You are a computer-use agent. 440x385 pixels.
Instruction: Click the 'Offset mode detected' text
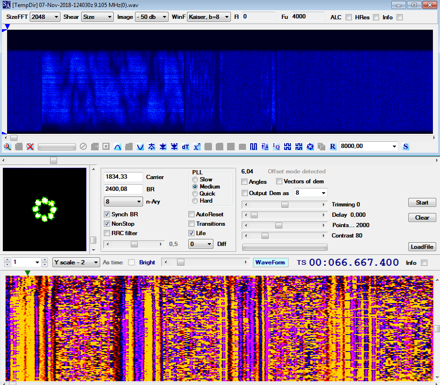(296, 172)
